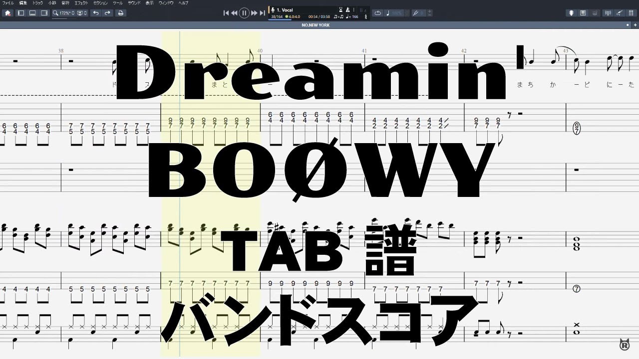
Task: Jump to the last bar
Action: [263, 13]
